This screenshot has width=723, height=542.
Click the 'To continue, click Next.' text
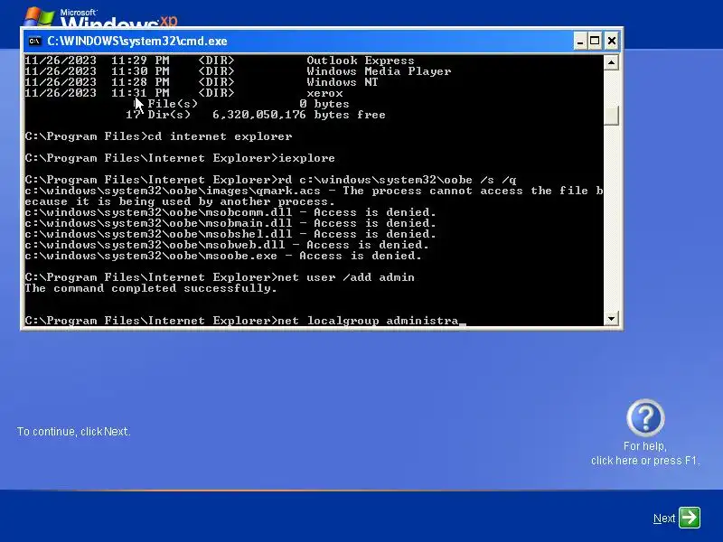pyautogui.click(x=74, y=432)
